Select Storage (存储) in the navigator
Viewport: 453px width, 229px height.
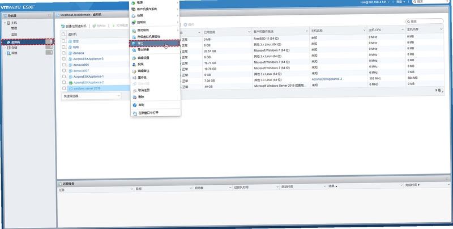14,48
